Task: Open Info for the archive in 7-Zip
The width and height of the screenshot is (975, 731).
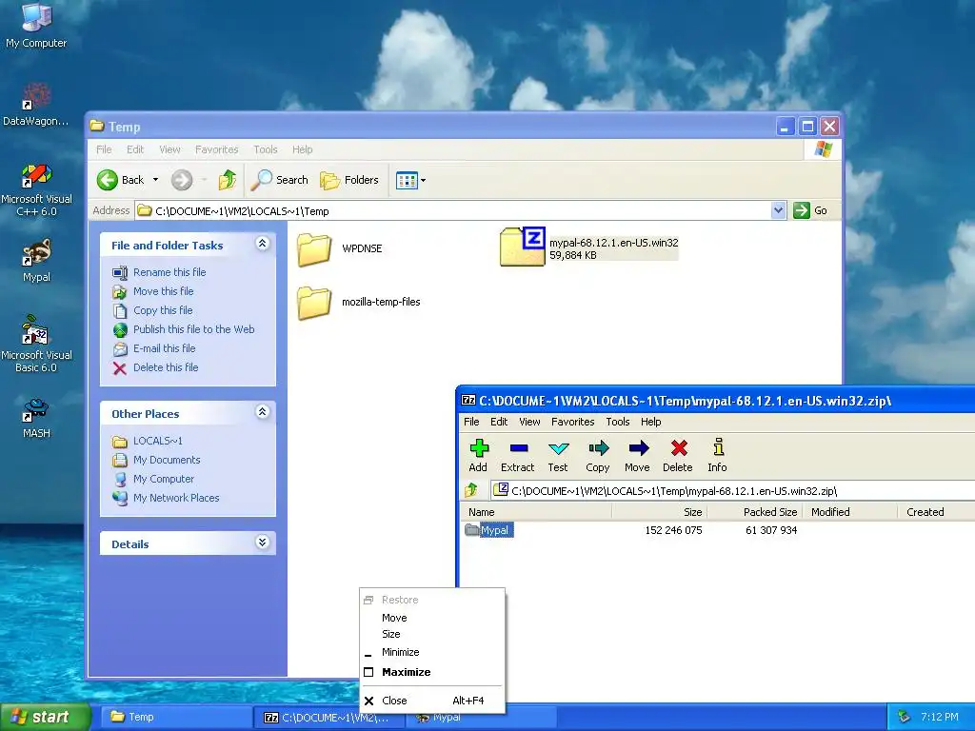Action: pyautogui.click(x=718, y=455)
